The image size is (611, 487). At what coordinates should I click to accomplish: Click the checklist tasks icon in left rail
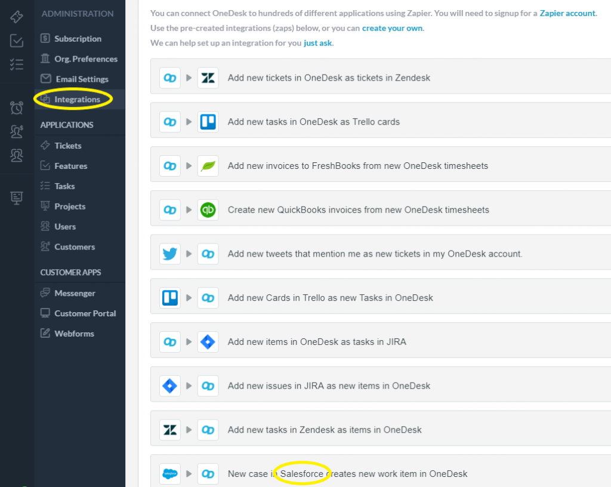coord(17,64)
